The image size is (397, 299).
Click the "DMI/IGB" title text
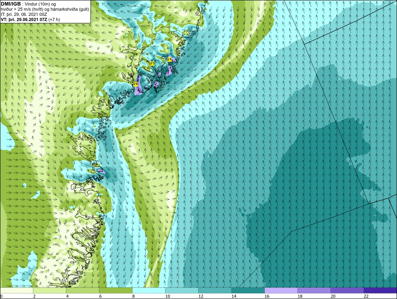tap(11, 4)
